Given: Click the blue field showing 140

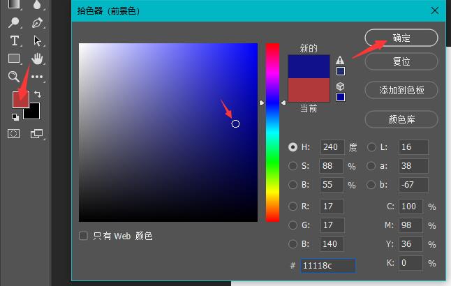Looking at the screenshot, I should click(332, 244).
